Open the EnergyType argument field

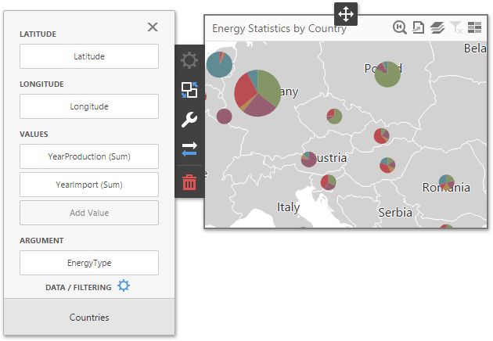point(89,263)
